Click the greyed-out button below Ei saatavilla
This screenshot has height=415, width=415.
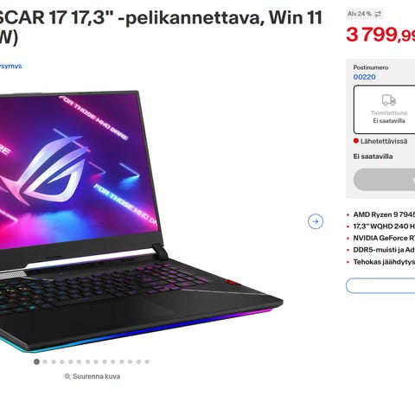(x=384, y=180)
